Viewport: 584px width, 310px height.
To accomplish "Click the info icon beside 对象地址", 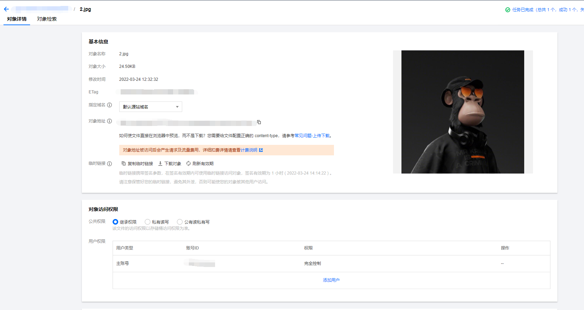I will tap(109, 121).
